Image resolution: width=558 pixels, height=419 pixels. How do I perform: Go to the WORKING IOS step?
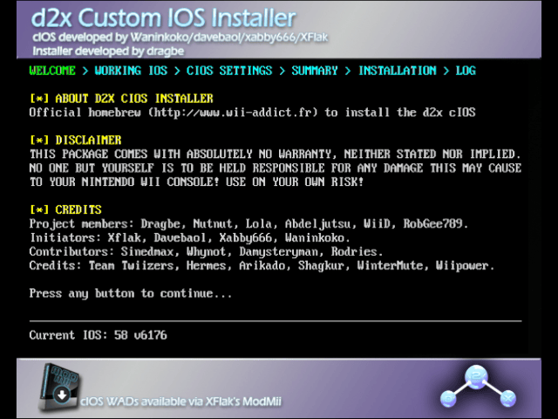[129, 71]
